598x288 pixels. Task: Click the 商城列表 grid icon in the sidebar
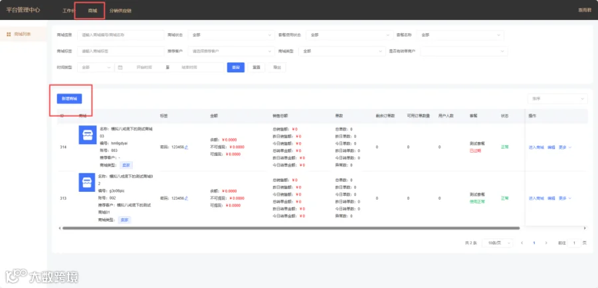pos(9,35)
